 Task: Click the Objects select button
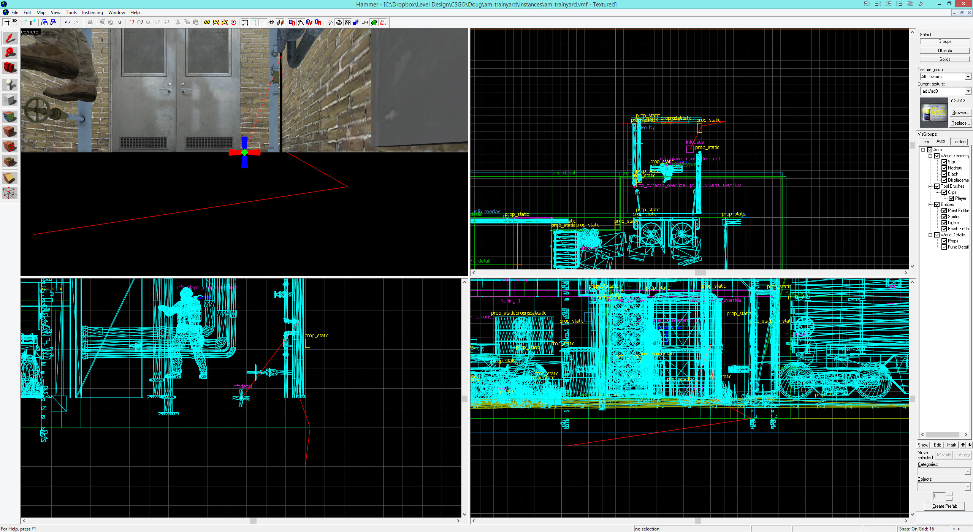pyautogui.click(x=945, y=51)
